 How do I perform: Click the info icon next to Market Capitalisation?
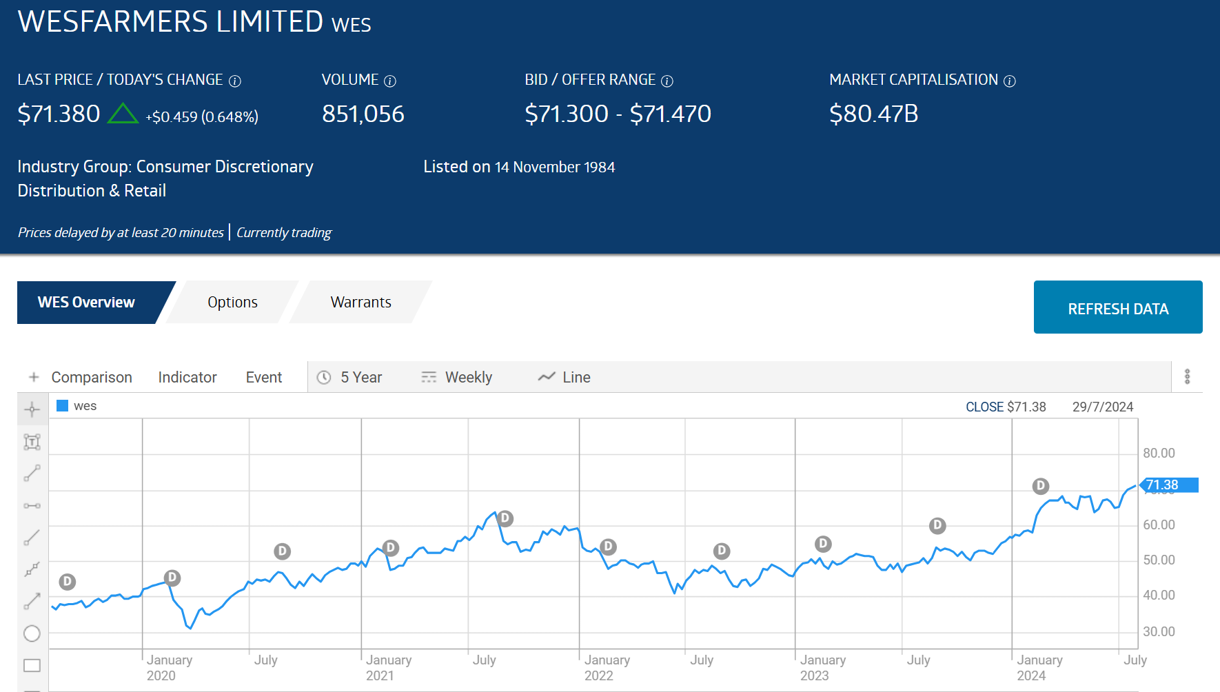pyautogui.click(x=1010, y=81)
